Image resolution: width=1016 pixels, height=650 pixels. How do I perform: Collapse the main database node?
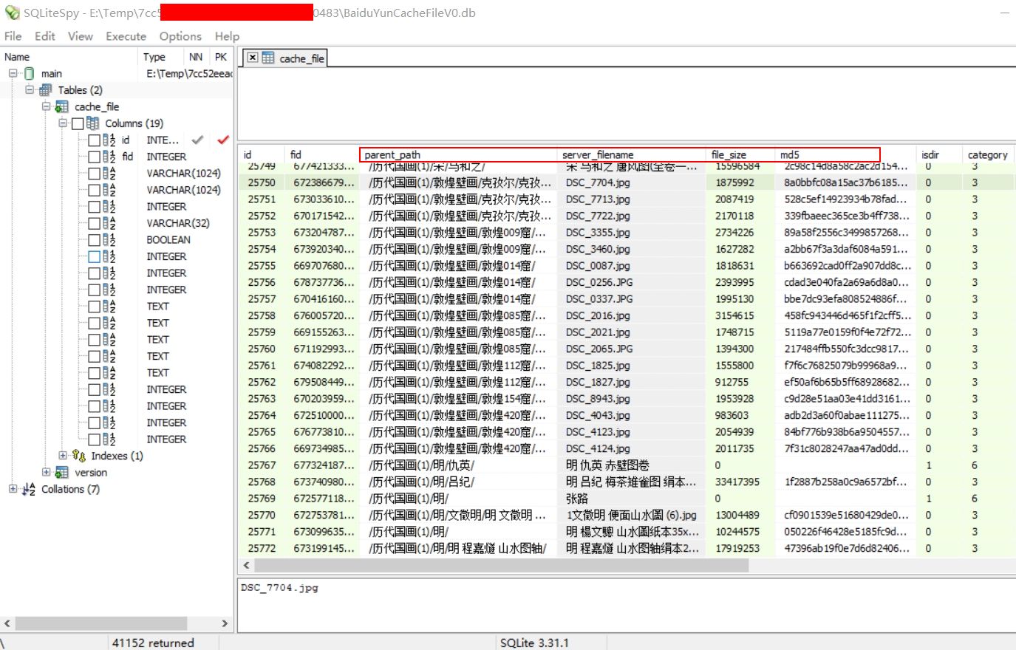point(13,73)
